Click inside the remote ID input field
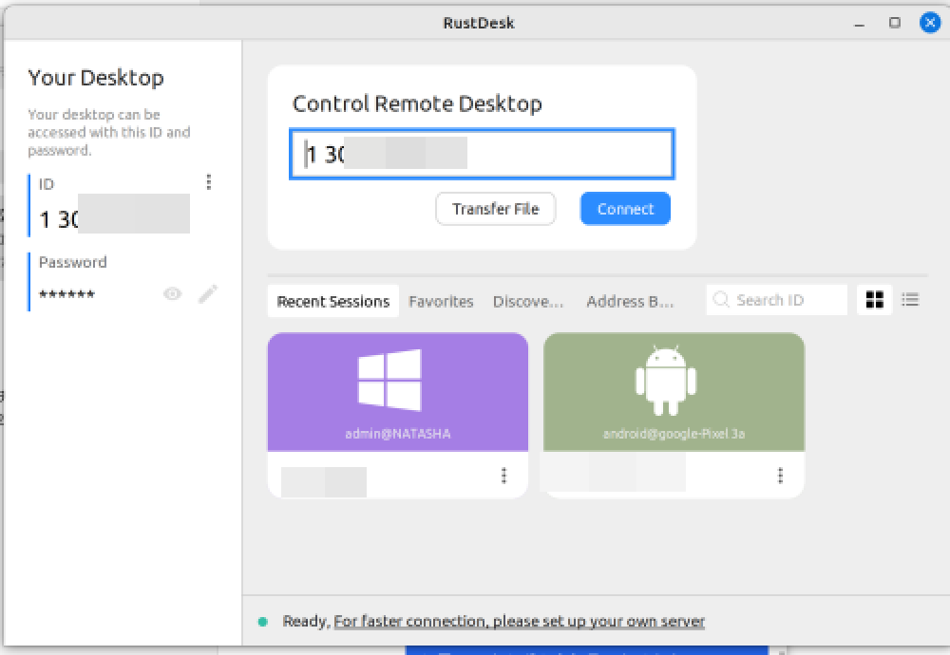 click(x=481, y=154)
